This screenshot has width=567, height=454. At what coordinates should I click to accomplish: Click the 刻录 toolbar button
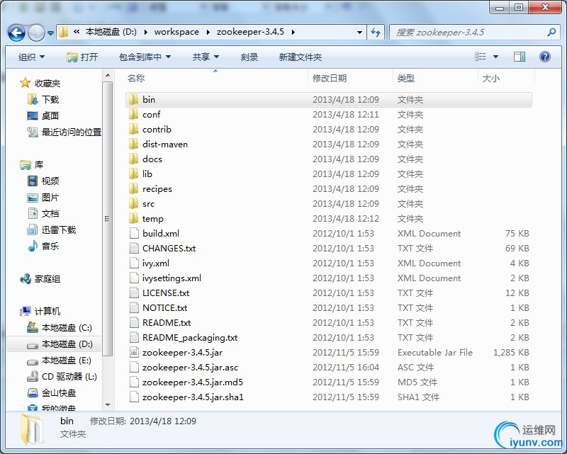249,57
